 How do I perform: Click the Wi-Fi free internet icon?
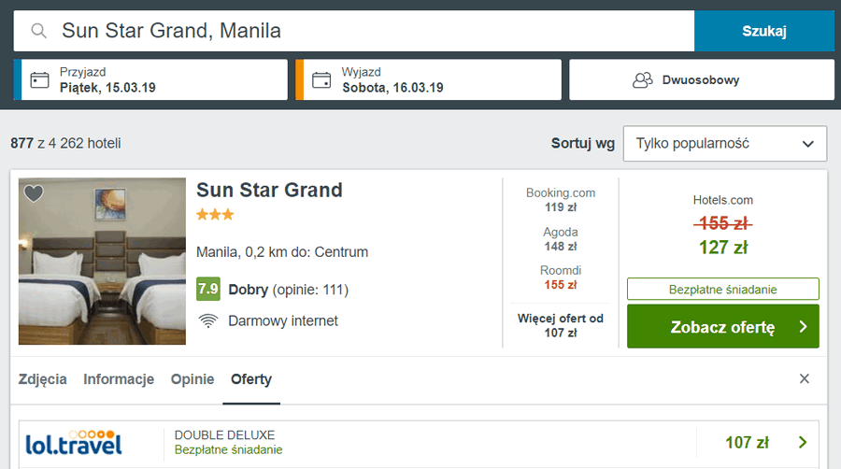[208, 320]
